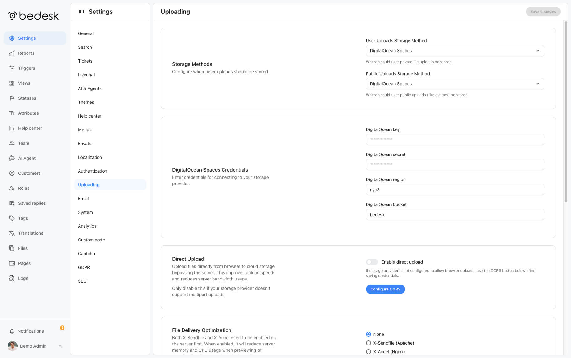
Task: Open User Uploads Storage Method dropdown
Action: click(455, 51)
